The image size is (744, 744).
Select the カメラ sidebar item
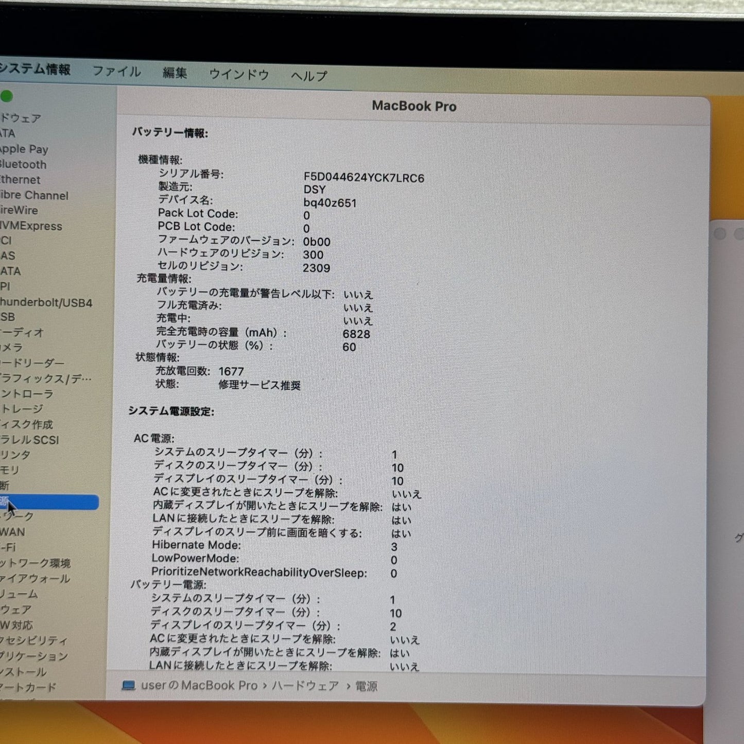point(11,348)
